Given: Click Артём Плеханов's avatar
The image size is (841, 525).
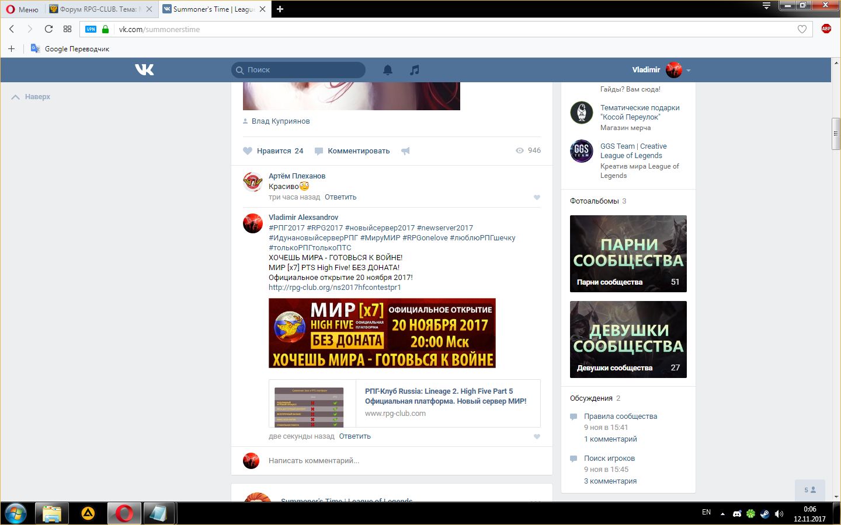Looking at the screenshot, I should click(253, 182).
